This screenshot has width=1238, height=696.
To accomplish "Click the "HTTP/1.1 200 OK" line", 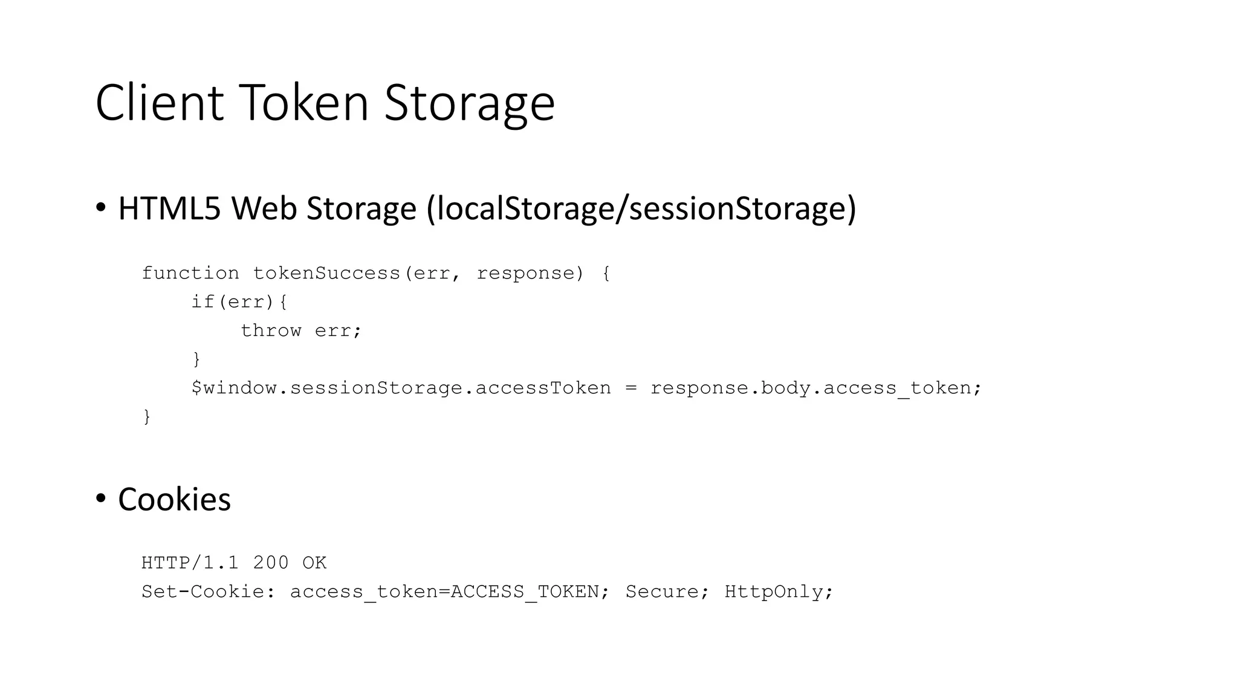I will point(234,563).
